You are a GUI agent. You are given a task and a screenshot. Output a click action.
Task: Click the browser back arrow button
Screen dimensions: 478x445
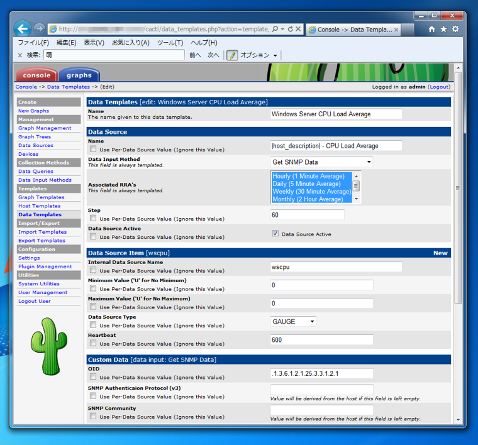[x=23, y=29]
